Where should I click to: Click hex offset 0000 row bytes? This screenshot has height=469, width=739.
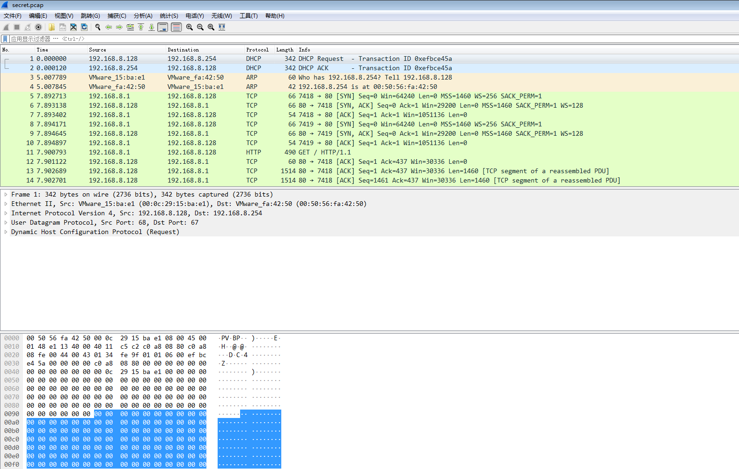point(117,338)
